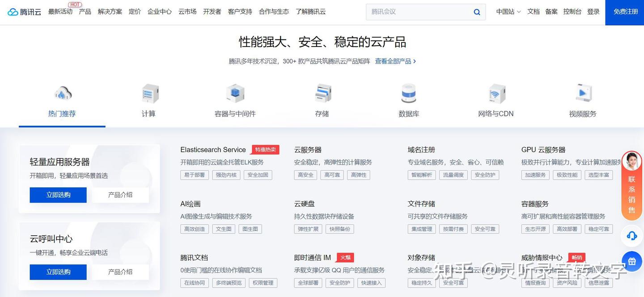Open the gift box floating icon
This screenshot has width=644, height=297.
point(632,261)
